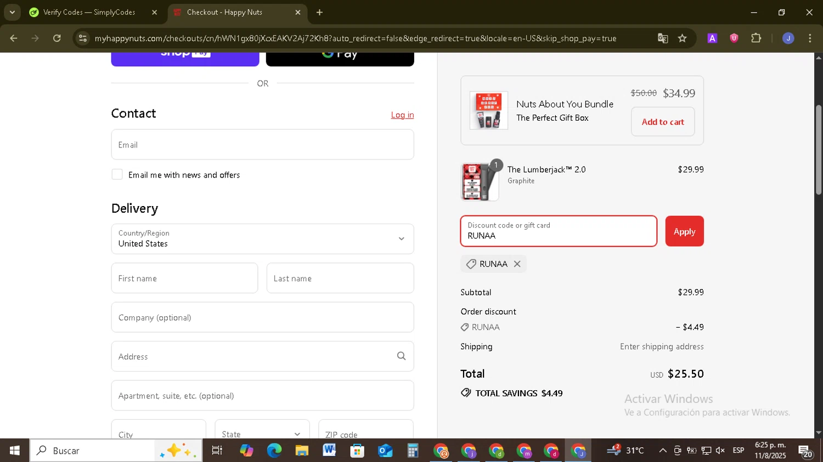This screenshot has height=462, width=823.
Task: Close the Verify Codes tab
Action: (154, 12)
